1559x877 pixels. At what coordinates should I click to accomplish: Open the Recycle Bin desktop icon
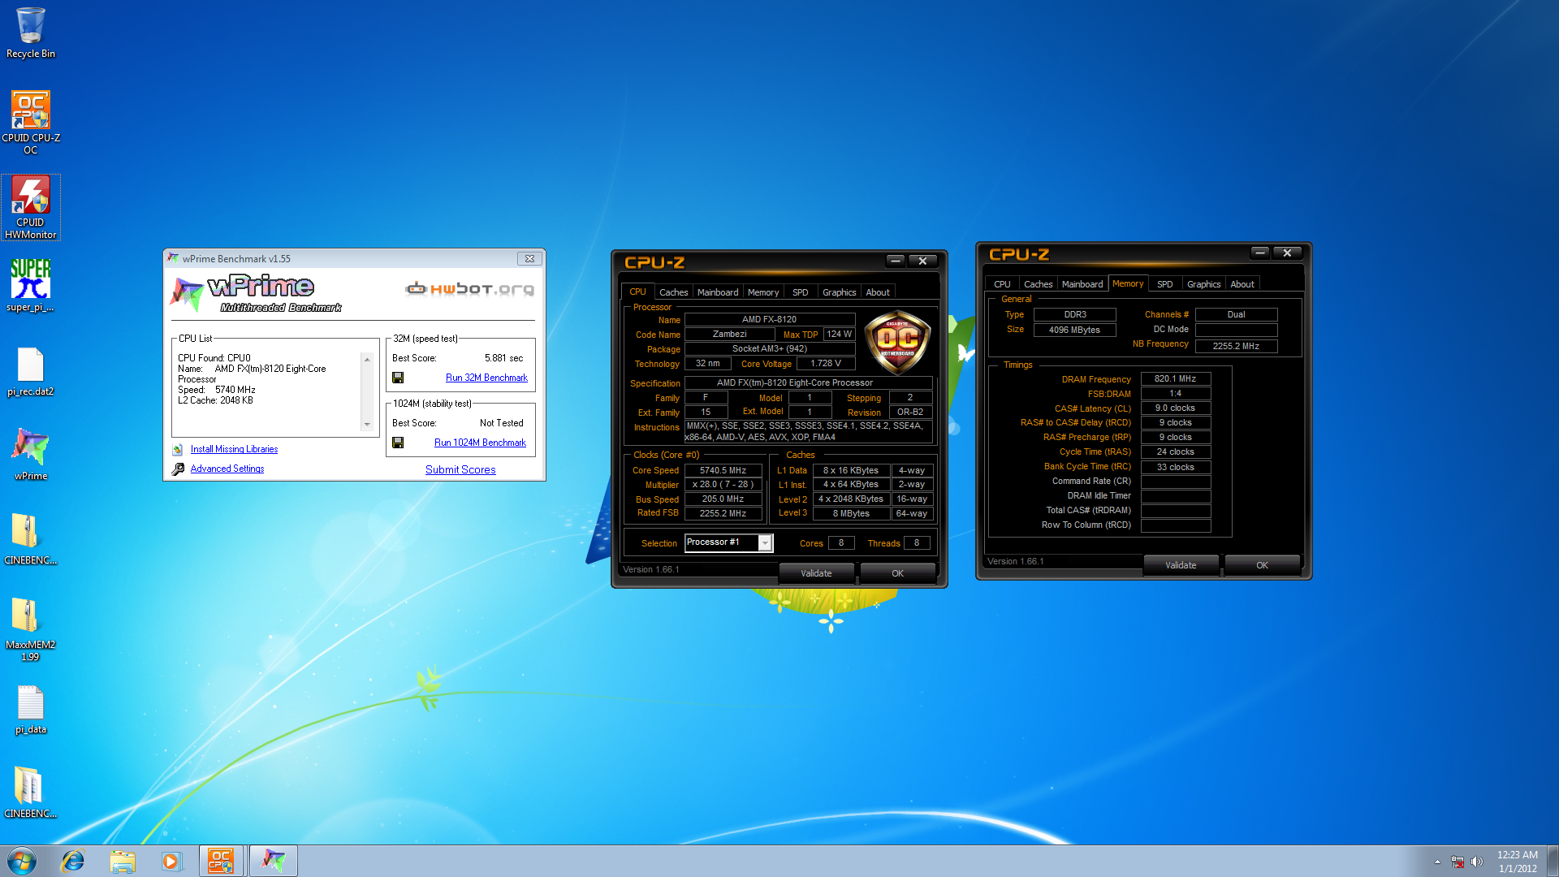pyautogui.click(x=31, y=32)
